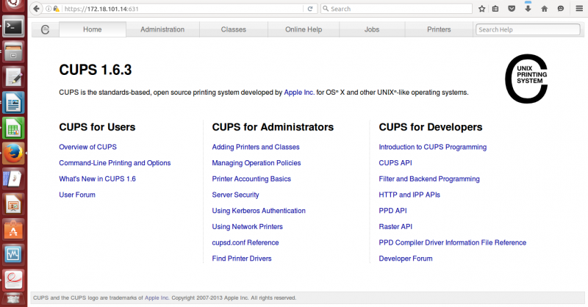Click the Search Help input field

tap(528, 29)
